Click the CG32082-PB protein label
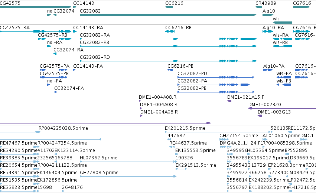 (192, 88)
